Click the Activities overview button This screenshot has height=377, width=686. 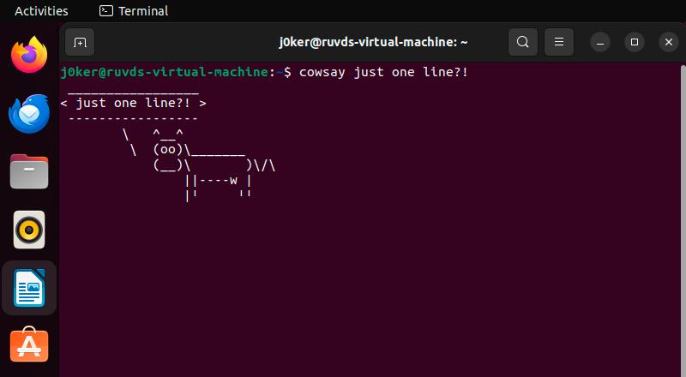pos(41,11)
